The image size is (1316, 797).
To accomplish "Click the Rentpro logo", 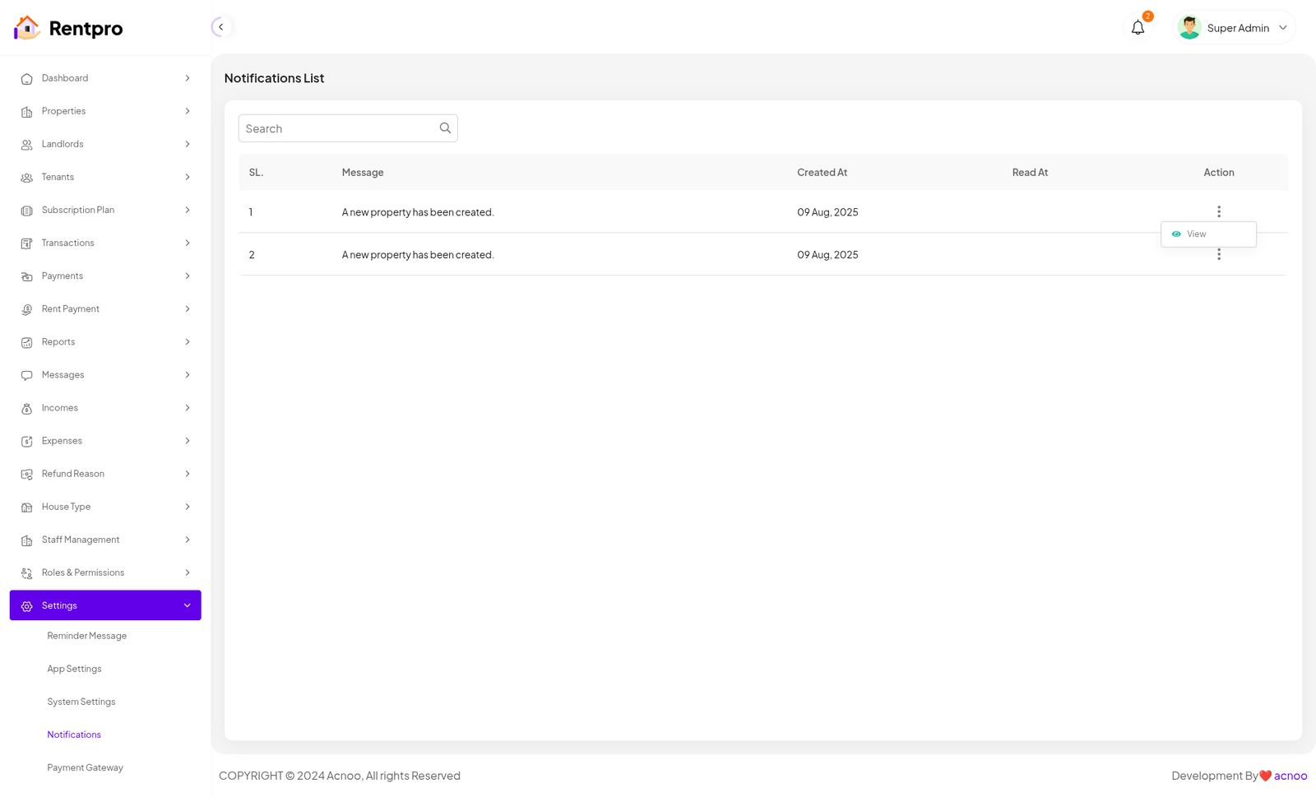I will pyautogui.click(x=68, y=28).
